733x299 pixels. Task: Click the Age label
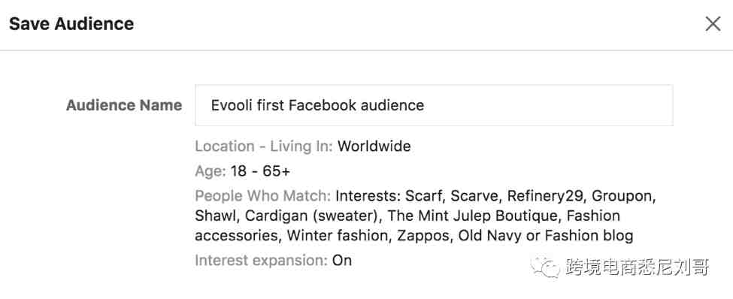click(x=211, y=171)
